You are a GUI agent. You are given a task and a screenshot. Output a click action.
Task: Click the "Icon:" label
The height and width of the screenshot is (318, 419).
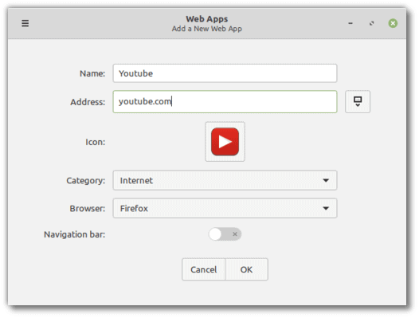pos(95,142)
